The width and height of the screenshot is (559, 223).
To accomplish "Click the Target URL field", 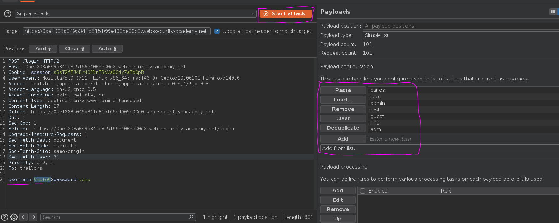I will [x=116, y=31].
